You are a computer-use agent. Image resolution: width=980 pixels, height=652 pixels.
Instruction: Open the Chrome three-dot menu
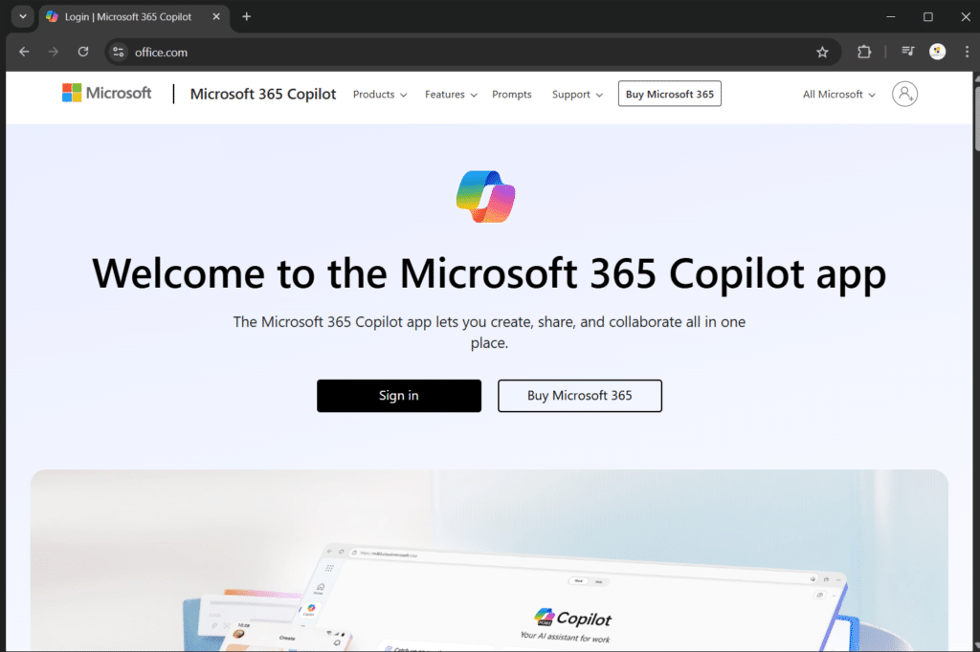pos(967,53)
